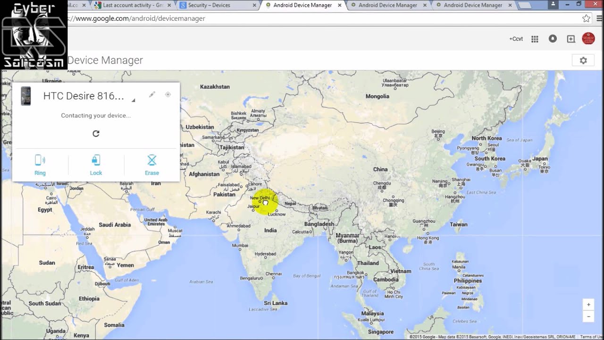Click the Chrome user profile button

point(554,4)
